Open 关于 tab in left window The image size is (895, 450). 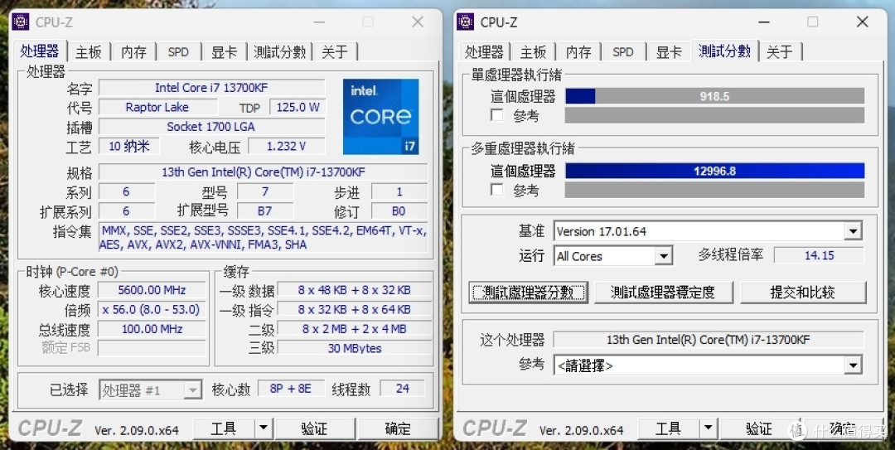pyautogui.click(x=335, y=52)
